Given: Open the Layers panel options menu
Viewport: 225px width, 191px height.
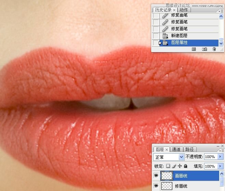Looking at the screenshot, I should pyautogui.click(x=222, y=151).
